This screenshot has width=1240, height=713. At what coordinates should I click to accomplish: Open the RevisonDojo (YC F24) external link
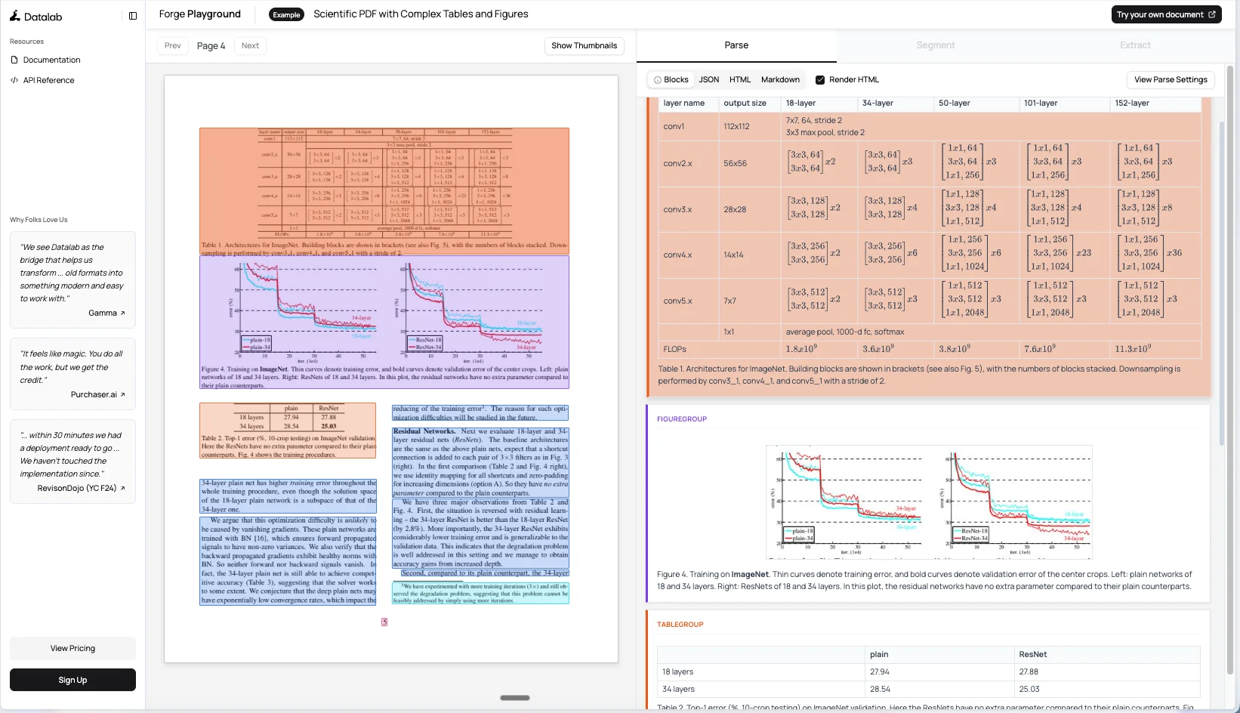[122, 488]
